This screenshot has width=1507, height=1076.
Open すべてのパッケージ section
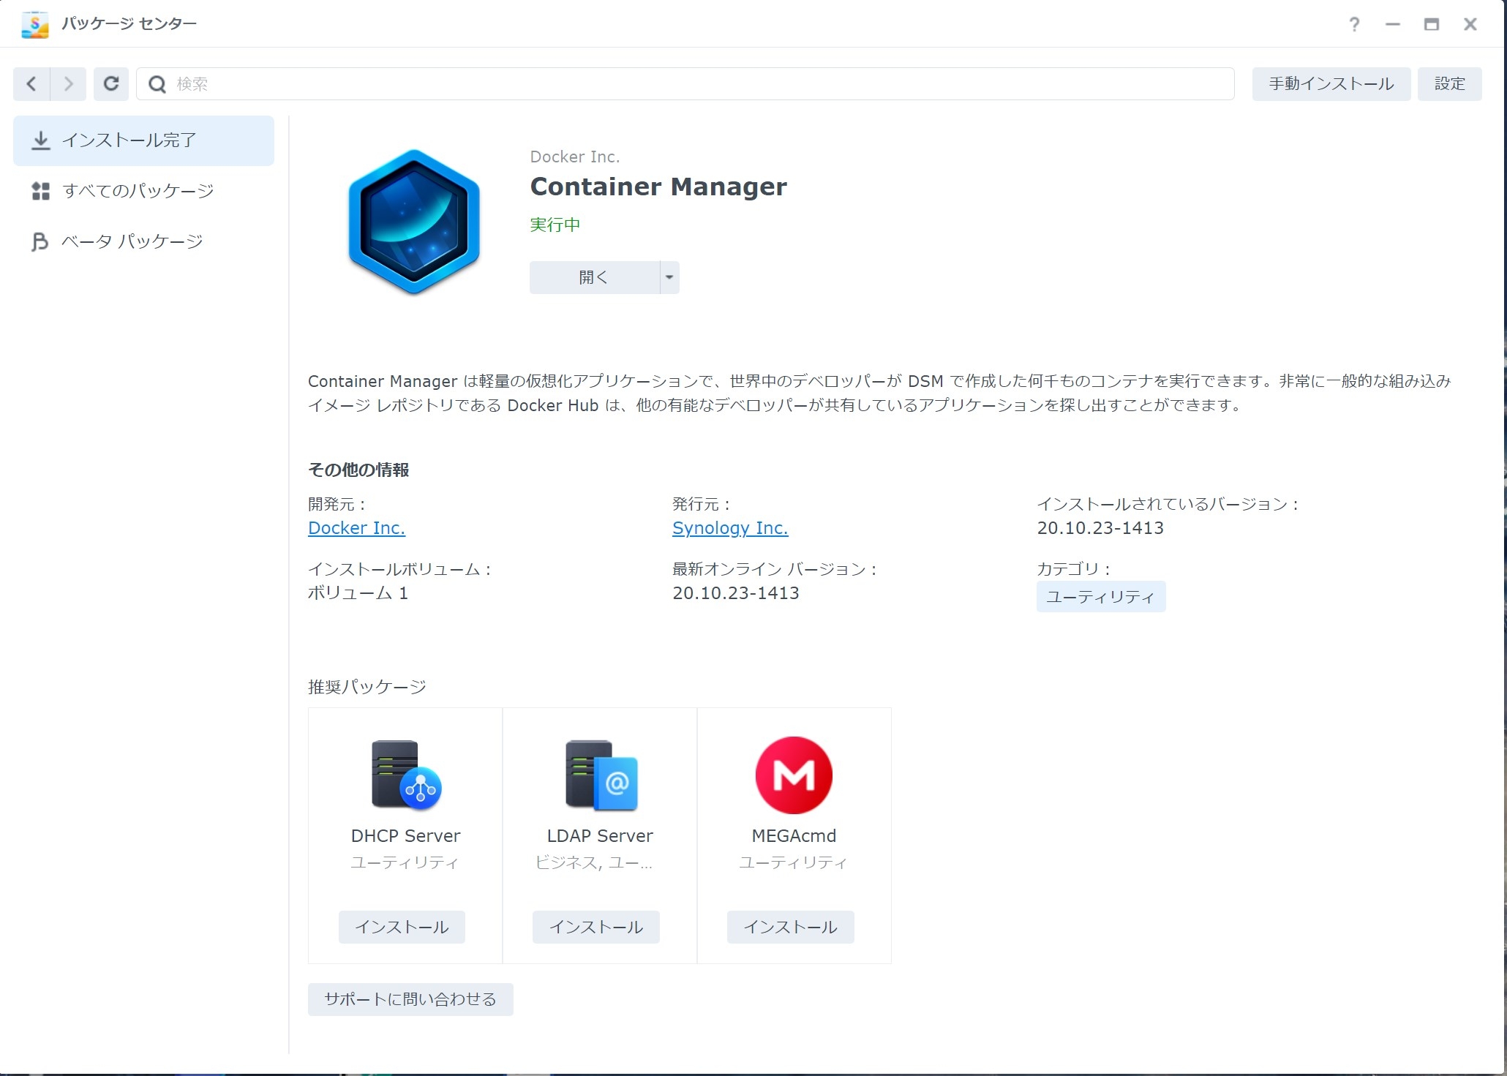(138, 191)
